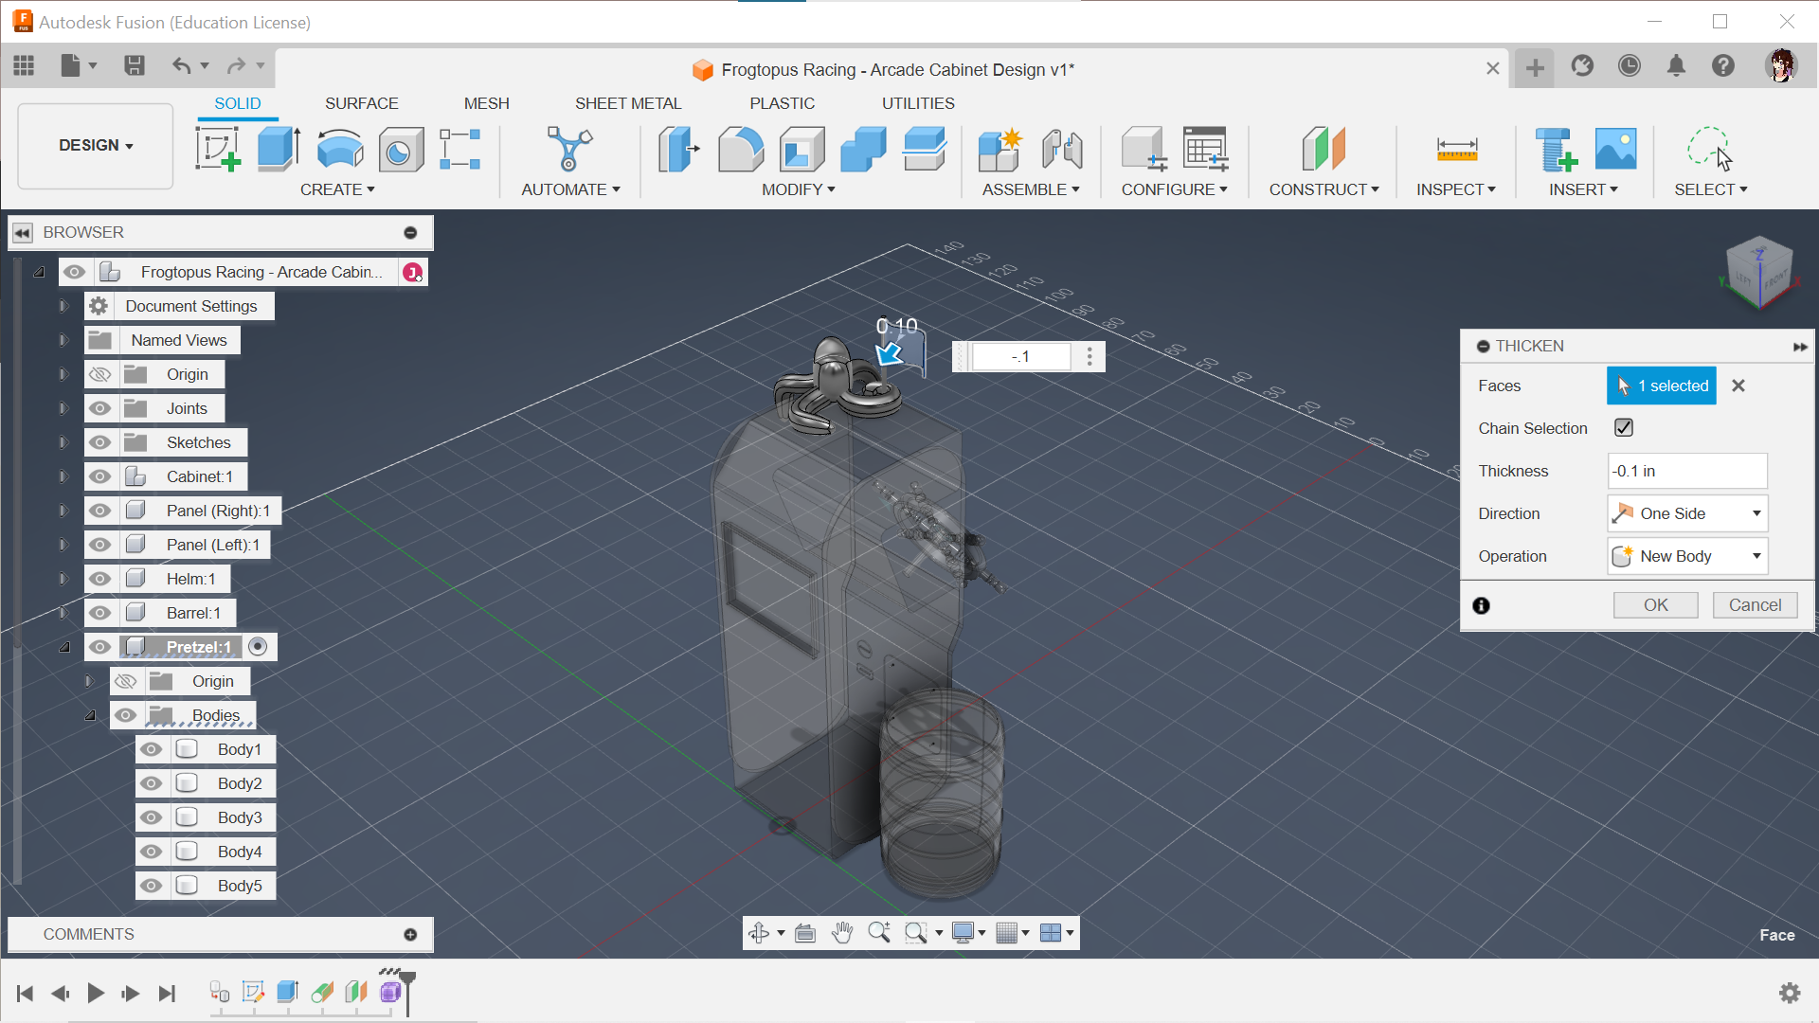Select the Operation dropdown for New Body
This screenshot has width=1819, height=1023.
tap(1686, 556)
